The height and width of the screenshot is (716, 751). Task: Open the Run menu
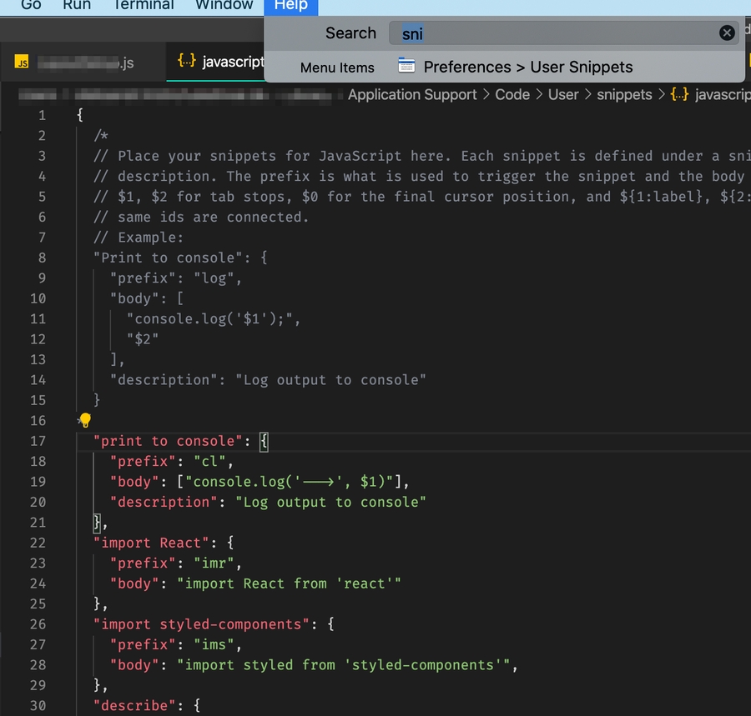click(x=77, y=5)
